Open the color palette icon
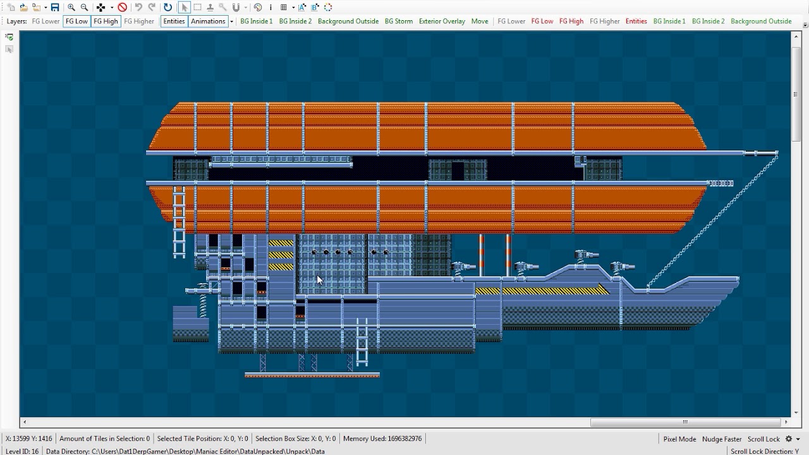Screen dimensions: 809x455 click(258, 8)
